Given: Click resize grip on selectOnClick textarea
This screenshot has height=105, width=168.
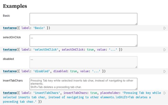Looking at the screenshot, I should point(136,45).
